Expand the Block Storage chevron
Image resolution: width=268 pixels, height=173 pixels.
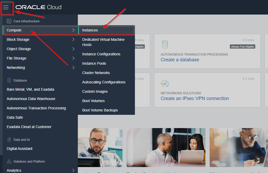click(x=73, y=39)
